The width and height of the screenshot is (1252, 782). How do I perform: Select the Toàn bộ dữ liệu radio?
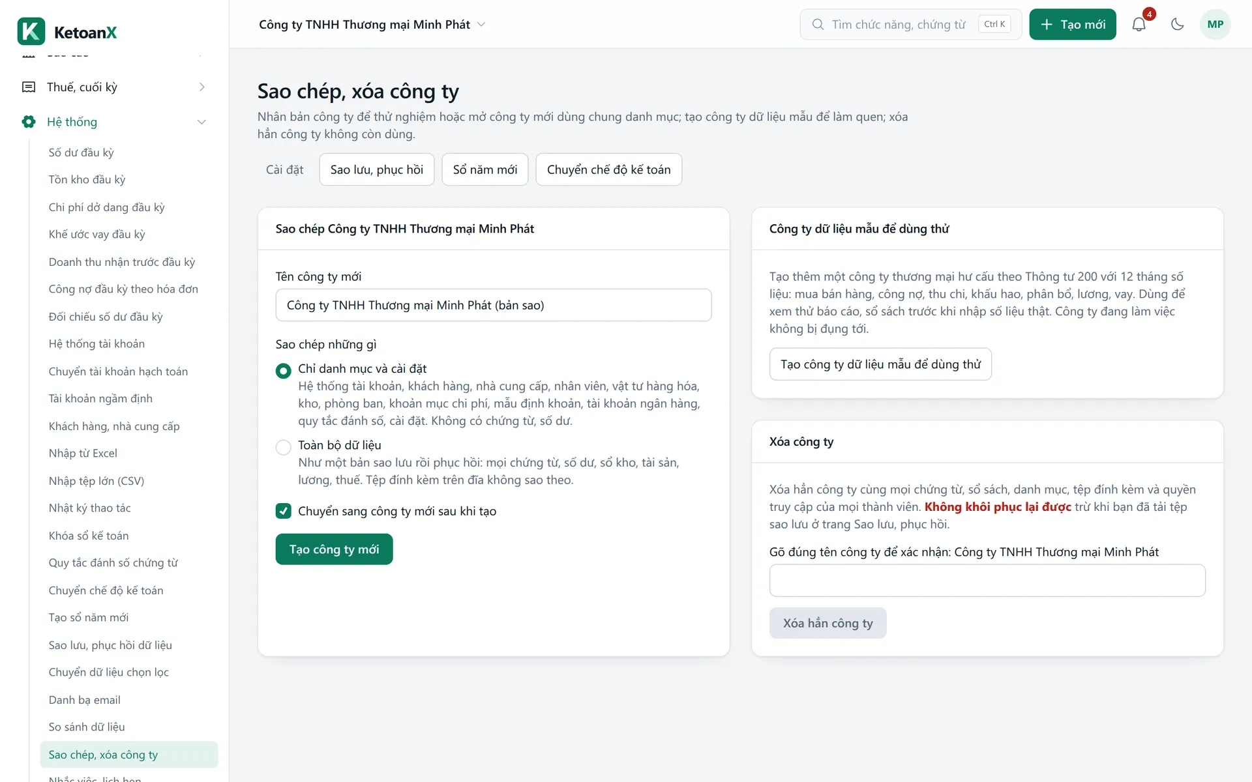(283, 447)
